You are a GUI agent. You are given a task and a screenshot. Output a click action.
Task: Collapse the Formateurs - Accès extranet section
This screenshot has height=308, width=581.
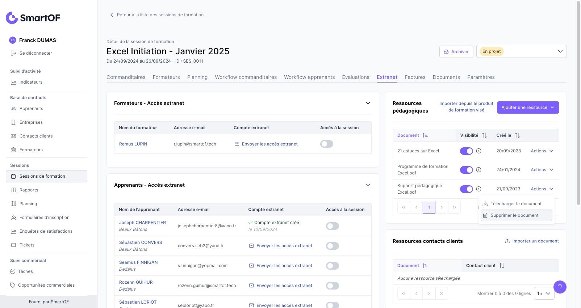tap(368, 103)
